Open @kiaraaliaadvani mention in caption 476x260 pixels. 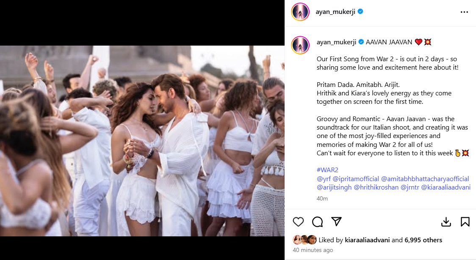coord(446,187)
